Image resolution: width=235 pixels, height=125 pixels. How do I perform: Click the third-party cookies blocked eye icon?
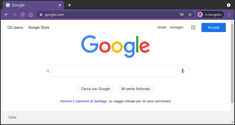point(182,15)
